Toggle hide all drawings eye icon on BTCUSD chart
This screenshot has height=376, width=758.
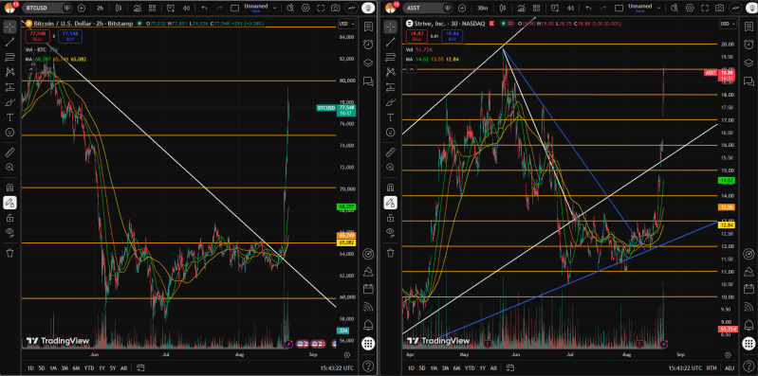pyautogui.click(x=9, y=232)
